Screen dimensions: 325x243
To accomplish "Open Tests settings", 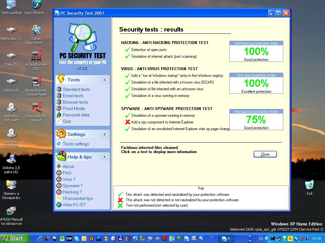I will click(x=76, y=144).
